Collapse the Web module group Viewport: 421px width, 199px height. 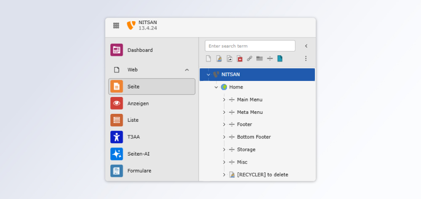pos(187,70)
